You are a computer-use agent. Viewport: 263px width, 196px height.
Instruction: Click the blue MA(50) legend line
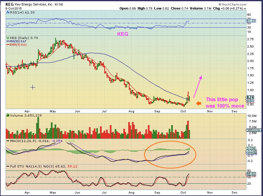click(x=8, y=41)
